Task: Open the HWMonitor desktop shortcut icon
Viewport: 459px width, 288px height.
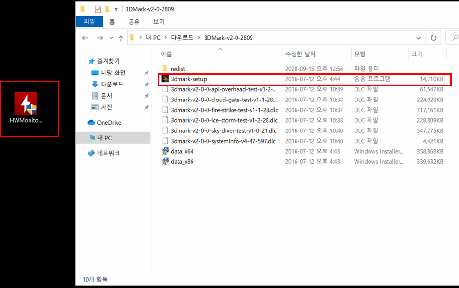Action: pos(26,103)
